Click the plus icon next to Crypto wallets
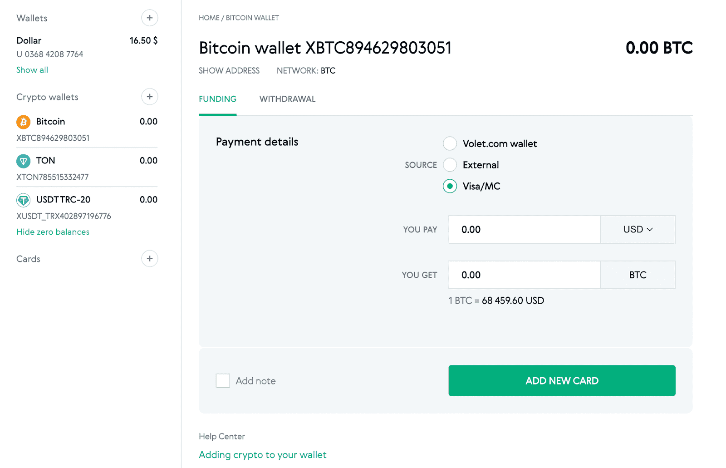This screenshot has height=468, width=726. [x=149, y=97]
